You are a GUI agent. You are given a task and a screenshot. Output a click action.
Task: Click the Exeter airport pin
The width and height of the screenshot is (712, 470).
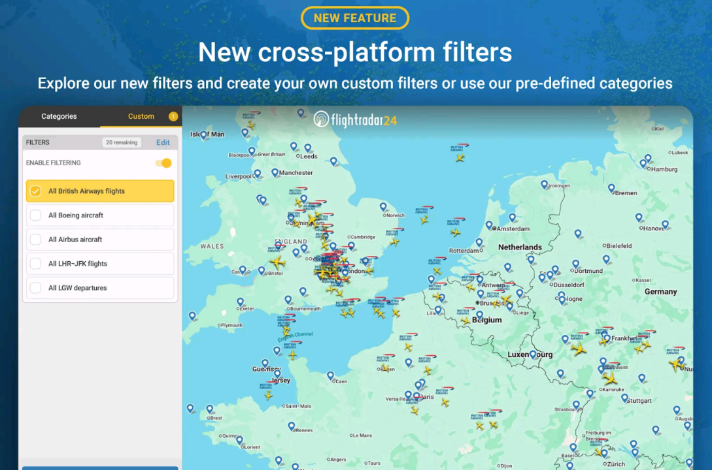point(240,302)
